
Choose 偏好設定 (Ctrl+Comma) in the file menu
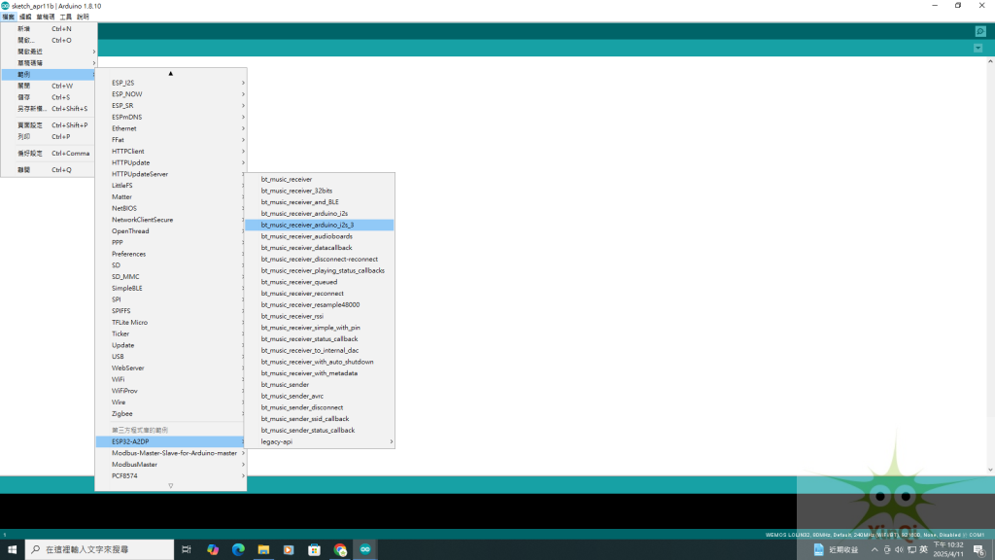click(x=49, y=153)
